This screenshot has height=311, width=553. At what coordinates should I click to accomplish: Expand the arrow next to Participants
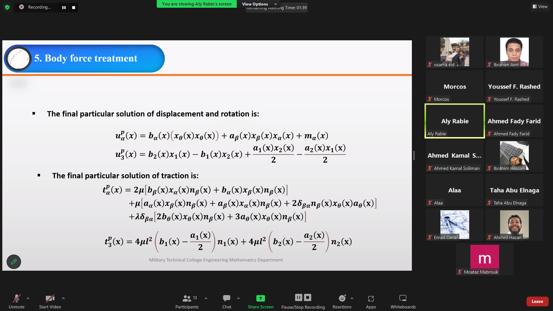pos(206,298)
